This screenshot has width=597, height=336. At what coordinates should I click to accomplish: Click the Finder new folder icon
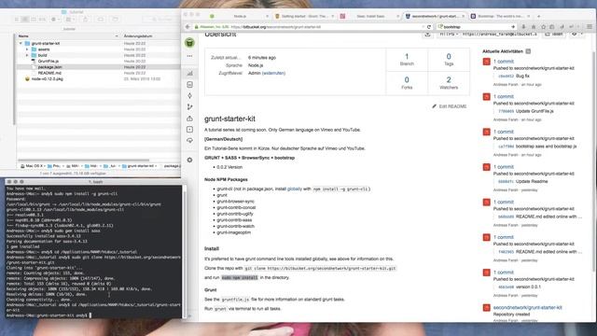115,19
